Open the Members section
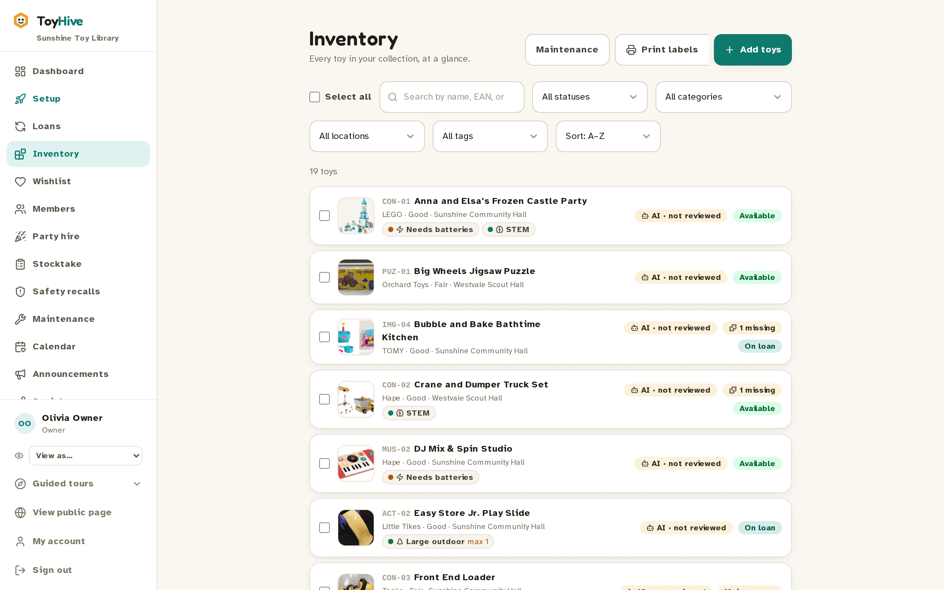Screen dimensions: 944x590 (78, 209)
